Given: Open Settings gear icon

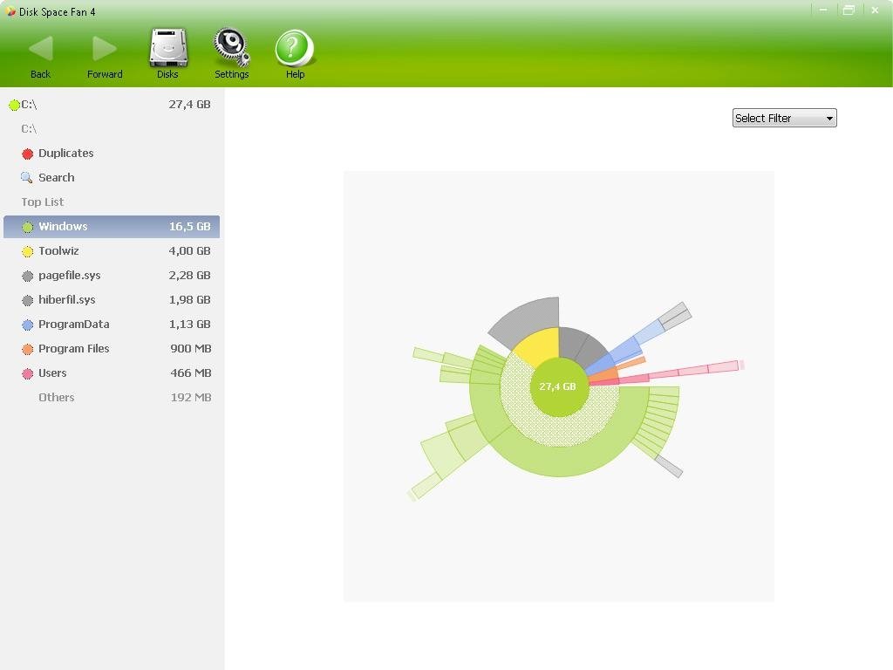Looking at the screenshot, I should point(231,47).
